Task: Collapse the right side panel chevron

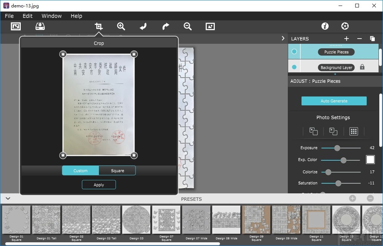Action: pyautogui.click(x=283, y=39)
